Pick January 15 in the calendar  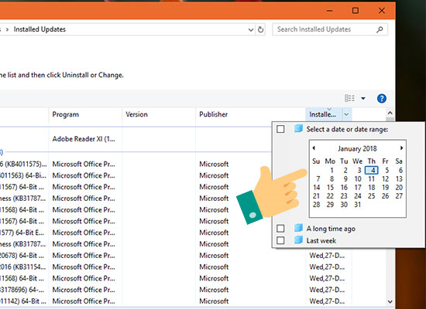(330, 188)
